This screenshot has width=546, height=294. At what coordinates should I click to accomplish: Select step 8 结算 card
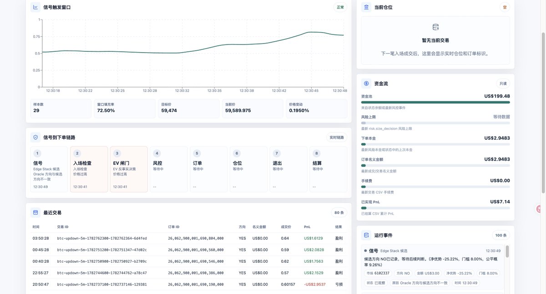click(x=328, y=169)
